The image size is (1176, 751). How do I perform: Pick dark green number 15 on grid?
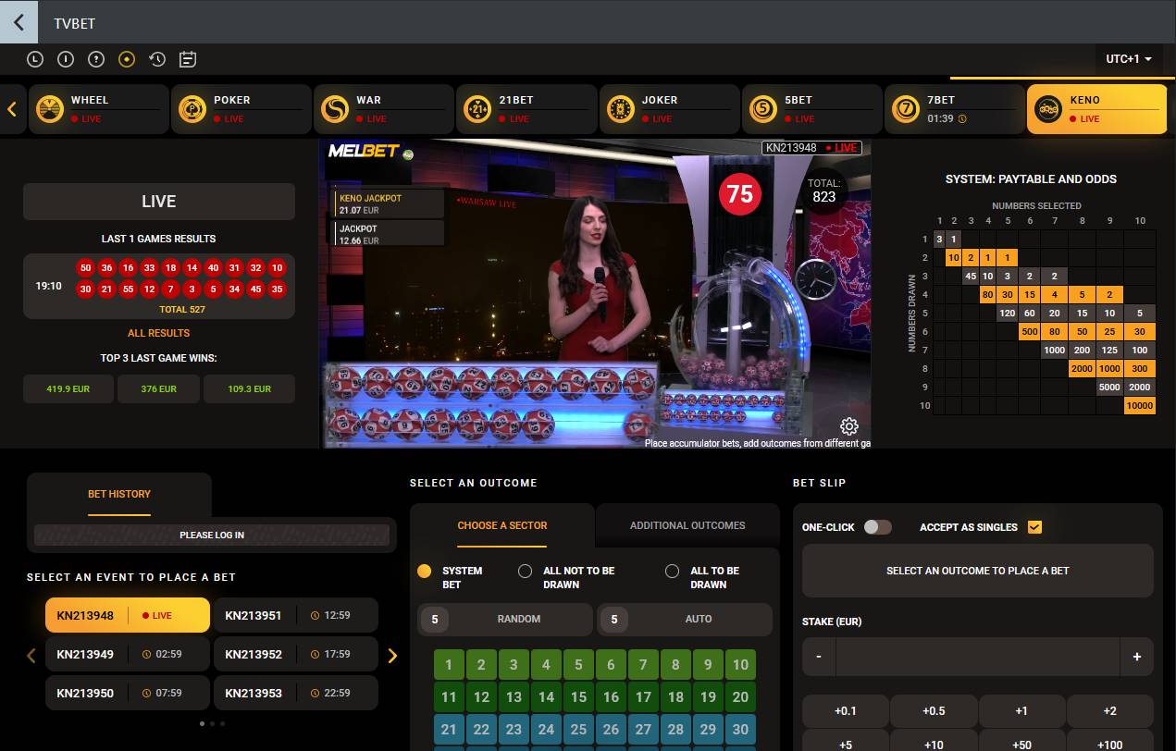click(578, 697)
